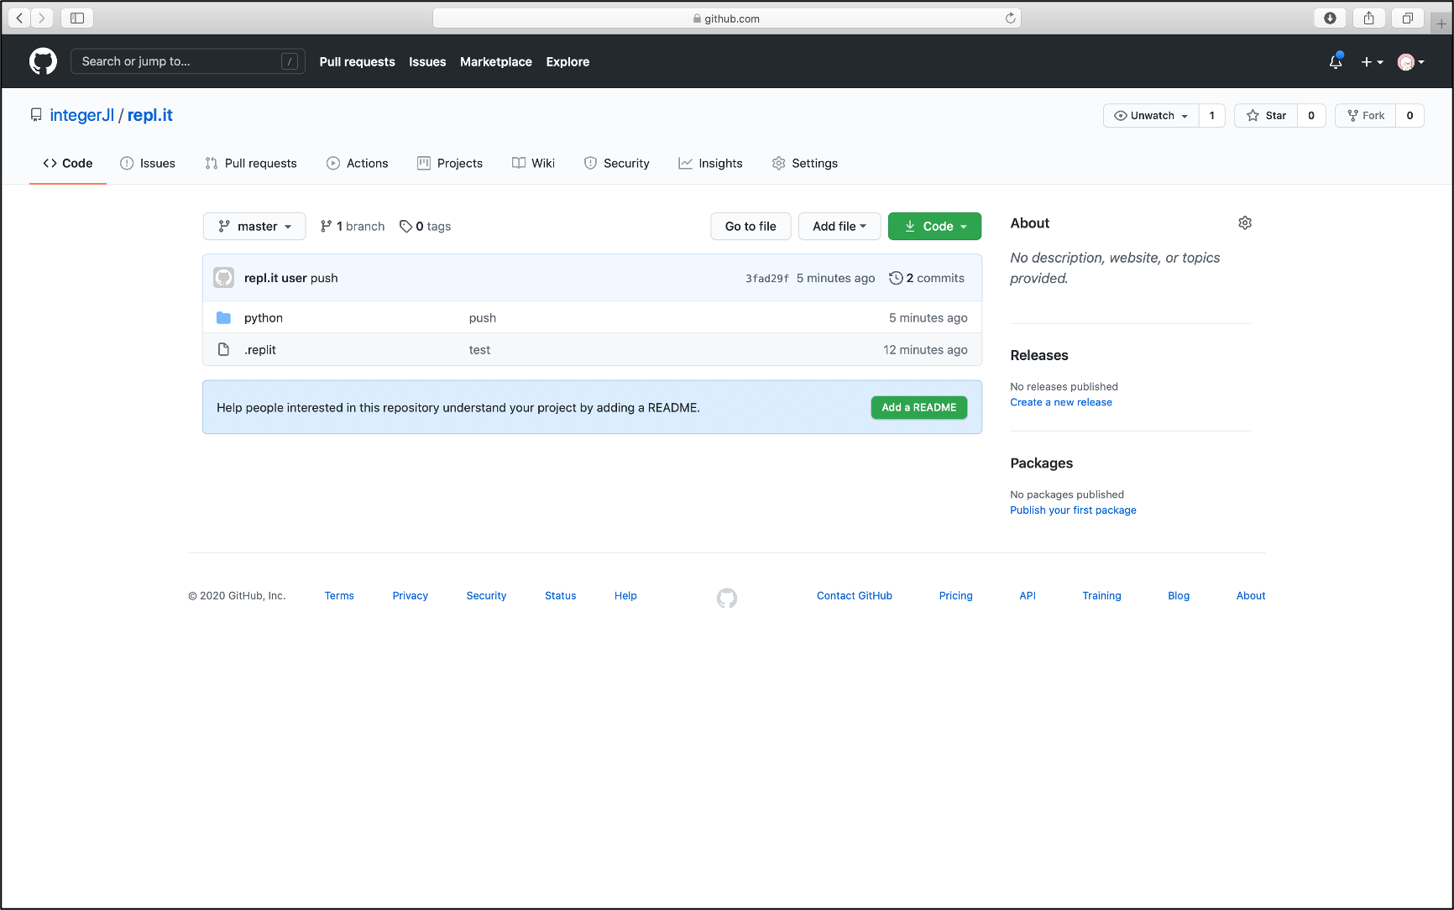View the 2 commits history

[x=927, y=278]
